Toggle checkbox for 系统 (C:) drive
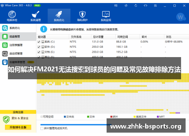The image size is (189, 136). [x=39, y=42]
